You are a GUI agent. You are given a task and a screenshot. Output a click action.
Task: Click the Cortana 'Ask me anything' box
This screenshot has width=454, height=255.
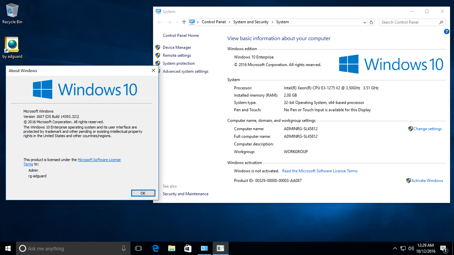pyautogui.click(x=73, y=248)
